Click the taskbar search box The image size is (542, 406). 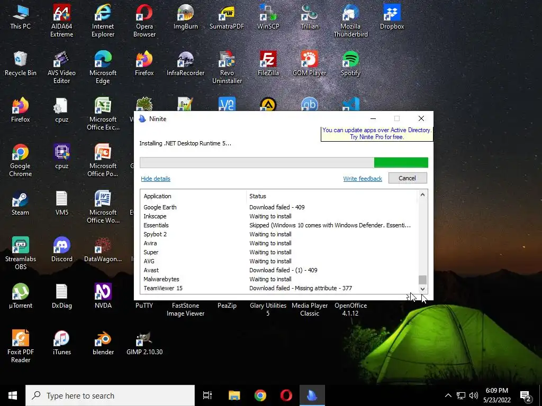[110, 395]
